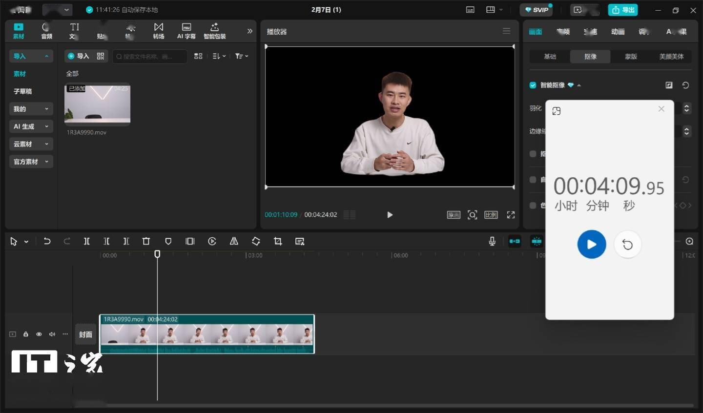
Task: Expand the 云素材 sidebar section
Action: coord(31,144)
